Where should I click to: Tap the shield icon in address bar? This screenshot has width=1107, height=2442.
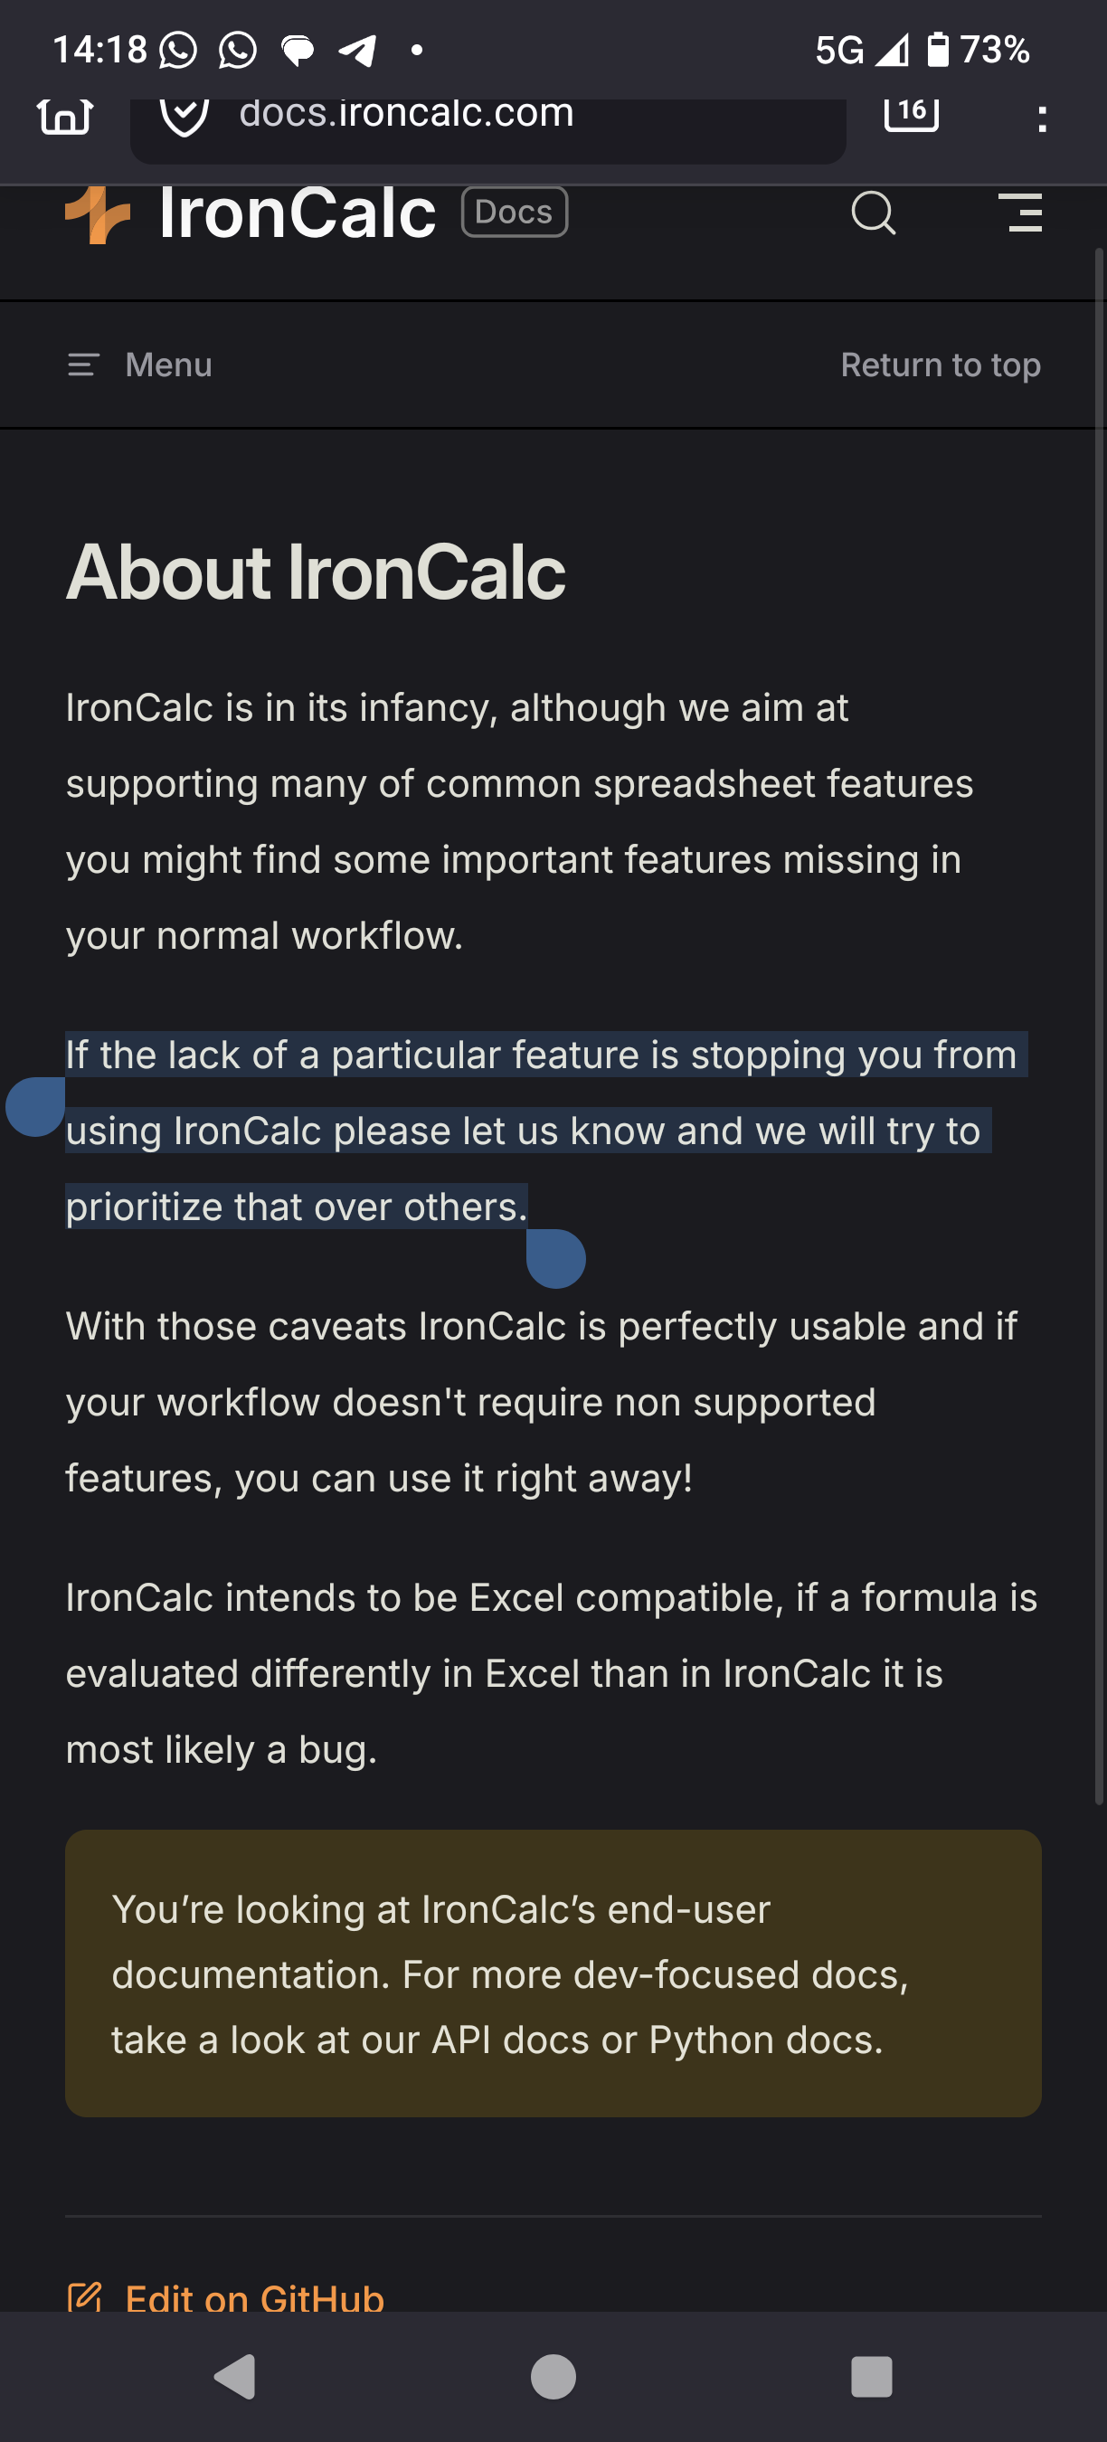tap(184, 116)
